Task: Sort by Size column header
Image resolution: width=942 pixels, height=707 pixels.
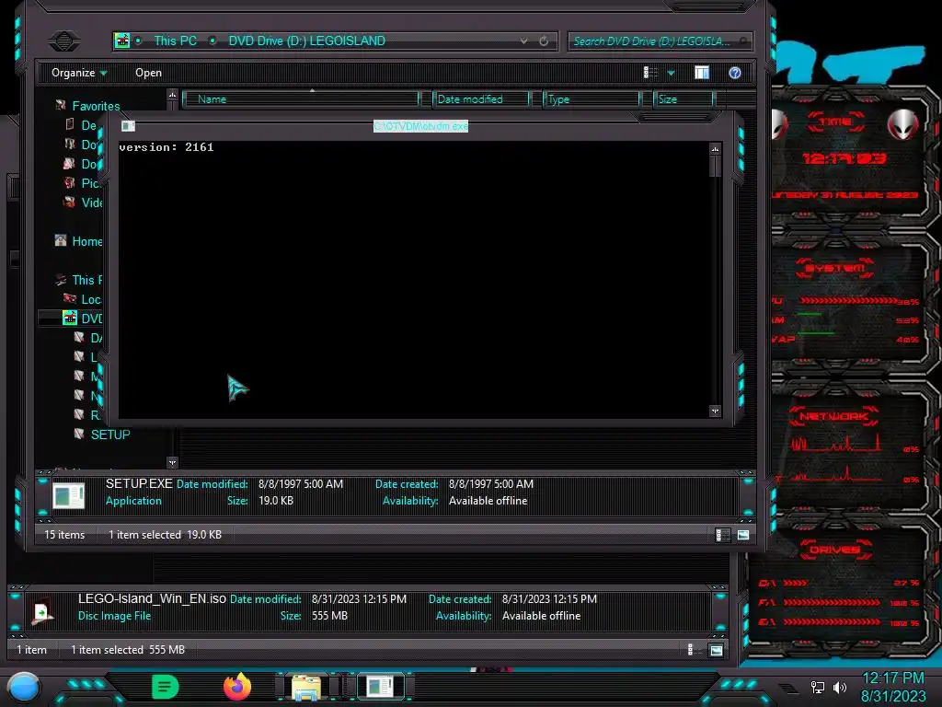Action: coord(684,99)
